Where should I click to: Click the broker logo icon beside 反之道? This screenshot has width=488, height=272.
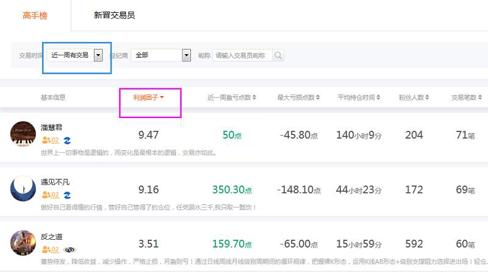point(70,249)
